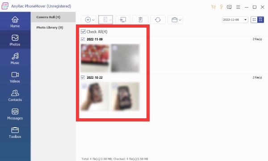Image resolution: width=268 pixels, height=161 pixels.
Task: Launch the Toolbox from sidebar
Action: pos(15,133)
